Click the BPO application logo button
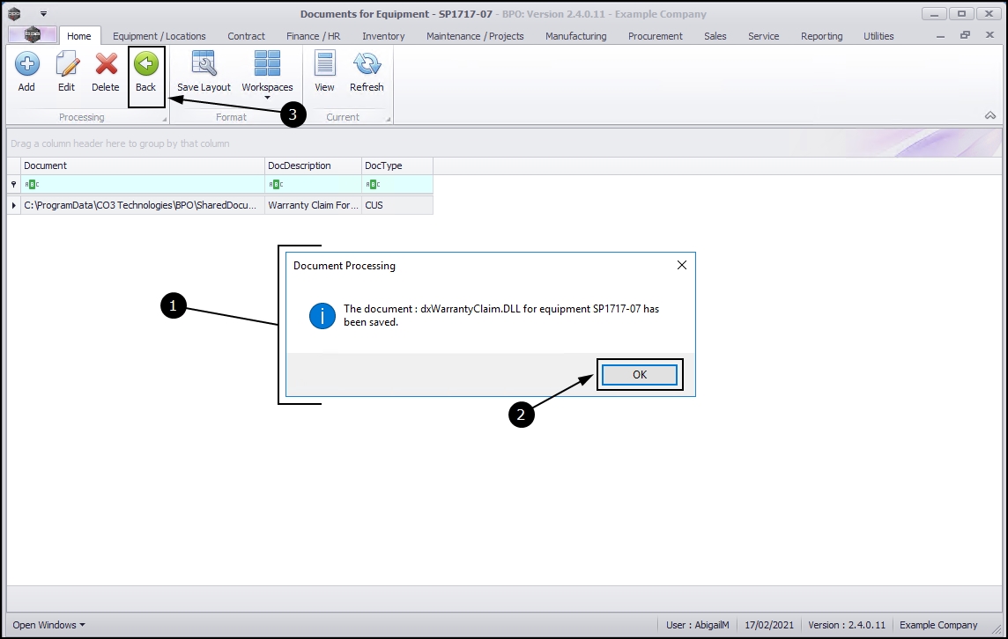This screenshot has width=1008, height=639. click(32, 35)
